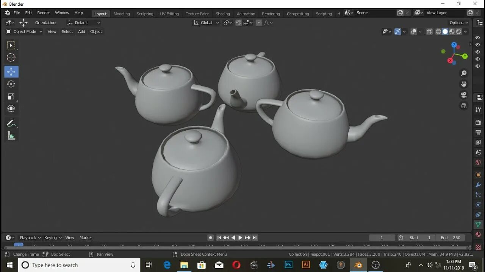
Task: Switch to Material Preview shading
Action: pyautogui.click(x=452, y=32)
